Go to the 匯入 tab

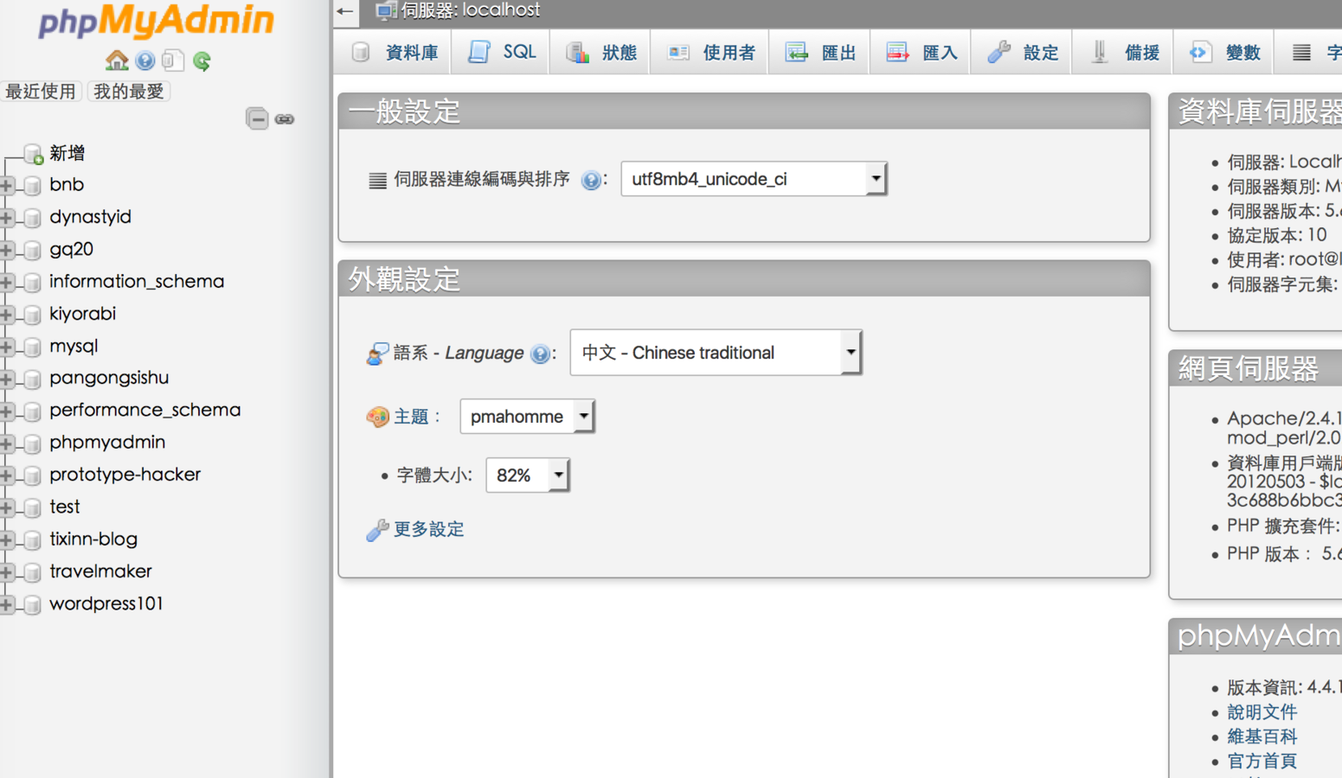coord(921,53)
